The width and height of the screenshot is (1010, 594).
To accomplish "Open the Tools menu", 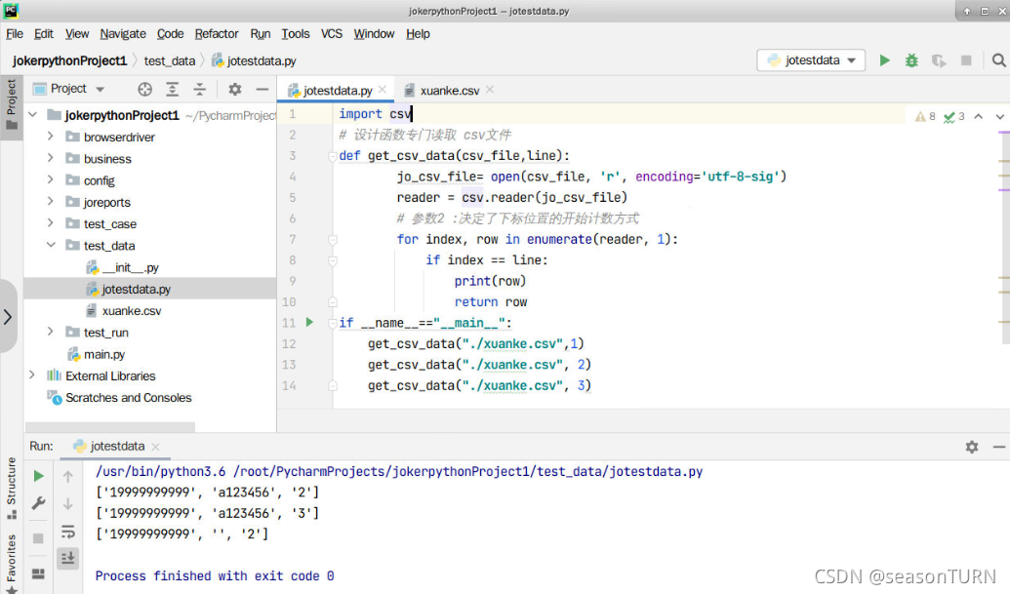I will tap(296, 34).
